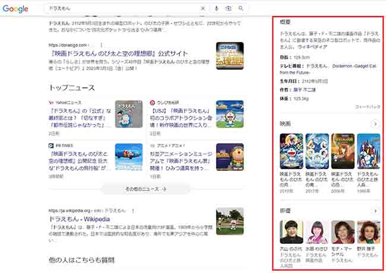Open the USJ article thumbnail
The height and width of the screenshot is (273, 386).
(x=230, y=114)
